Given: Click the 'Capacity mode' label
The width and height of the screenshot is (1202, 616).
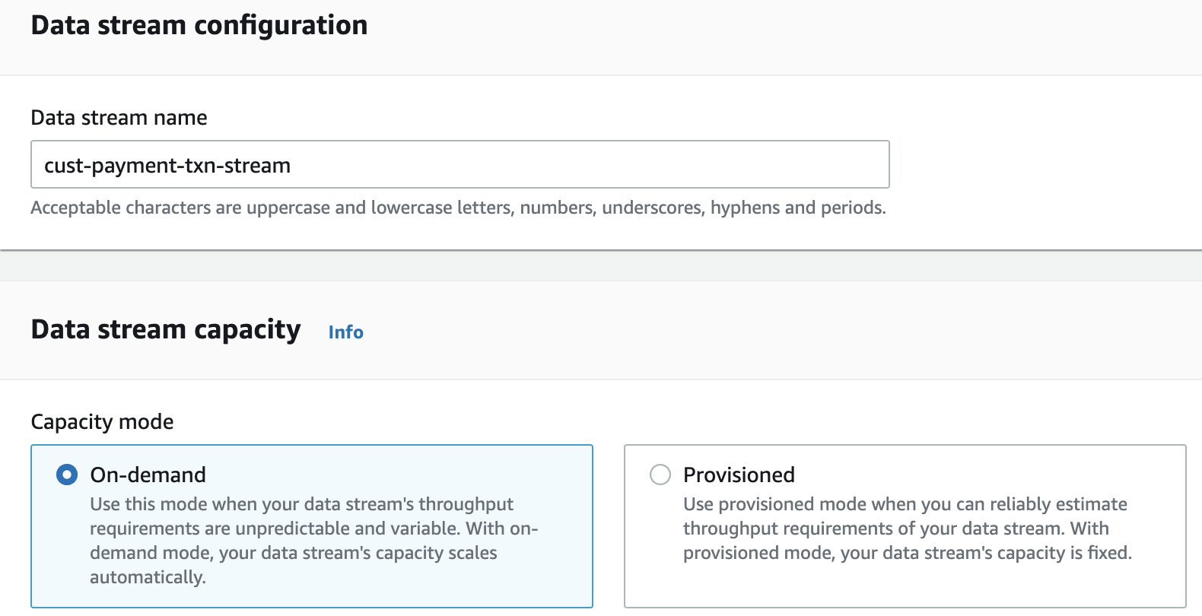Looking at the screenshot, I should (102, 422).
